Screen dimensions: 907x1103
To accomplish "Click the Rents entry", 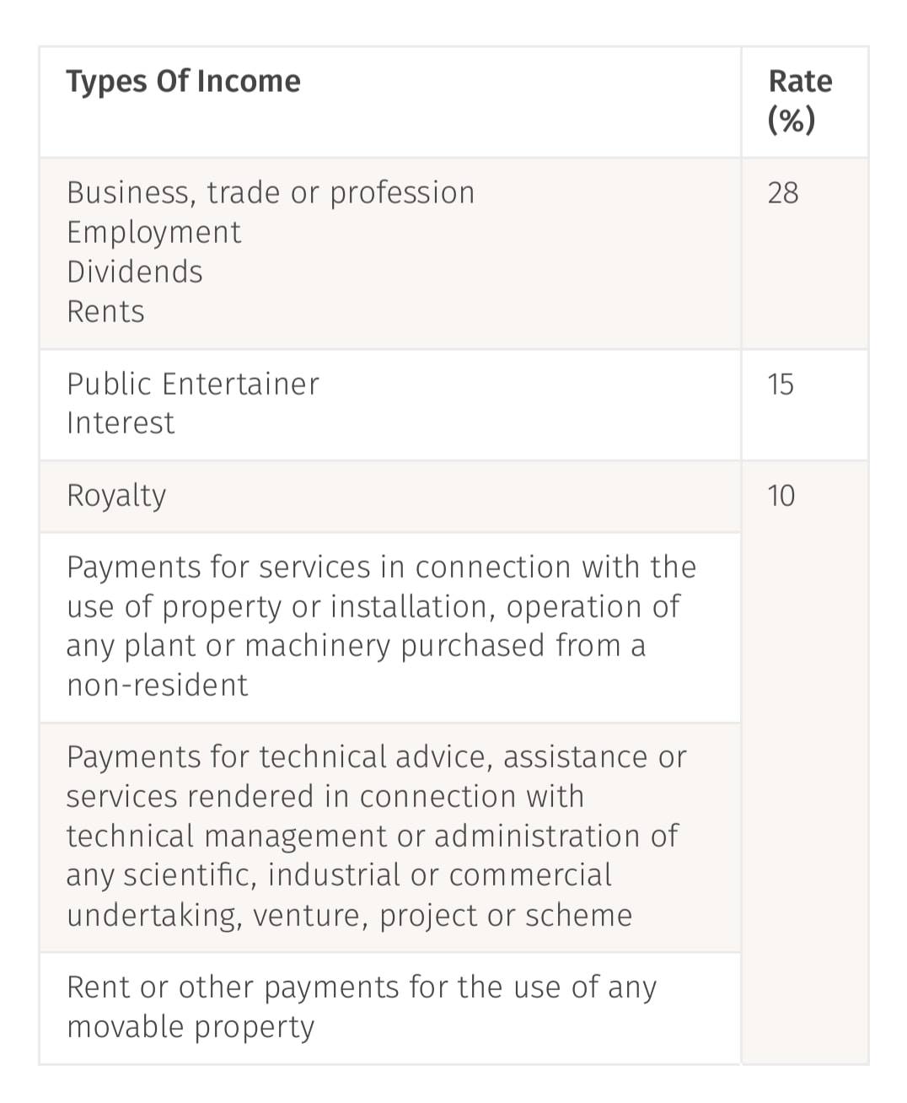I will pos(105,311).
